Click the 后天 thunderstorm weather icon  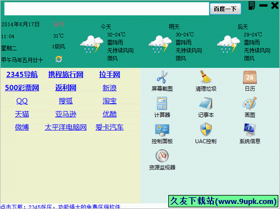point(228,44)
